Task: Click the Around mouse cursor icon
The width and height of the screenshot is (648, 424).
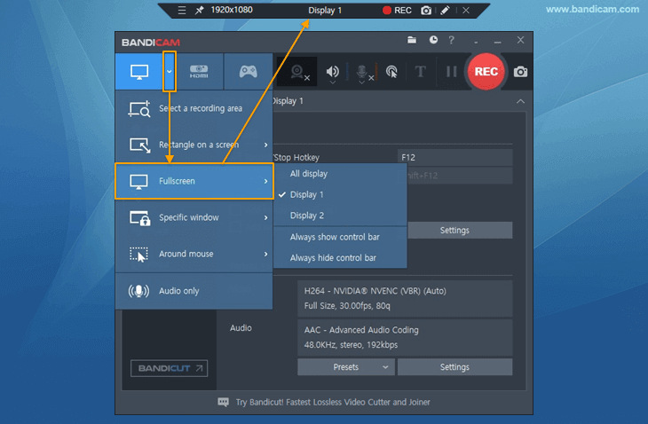Action: (138, 255)
